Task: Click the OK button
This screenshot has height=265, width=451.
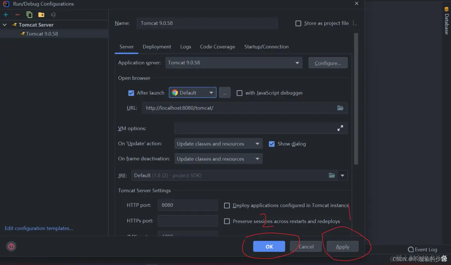Action: tap(269, 246)
